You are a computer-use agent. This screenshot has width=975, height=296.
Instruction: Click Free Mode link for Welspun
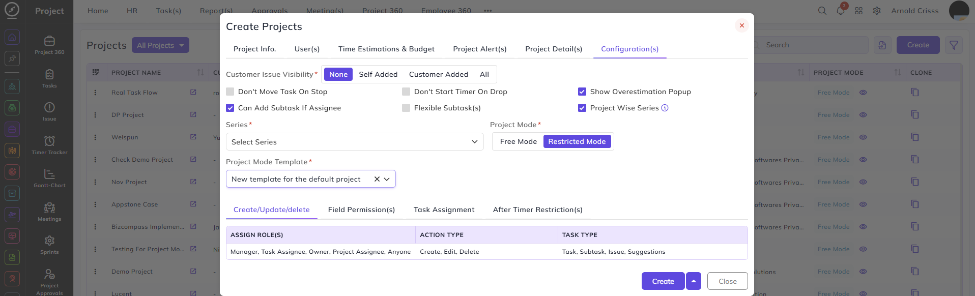coord(834,137)
